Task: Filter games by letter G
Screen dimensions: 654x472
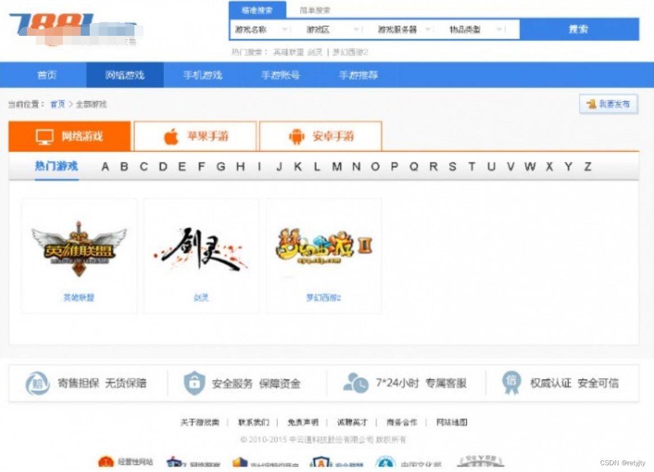Action: click(221, 167)
